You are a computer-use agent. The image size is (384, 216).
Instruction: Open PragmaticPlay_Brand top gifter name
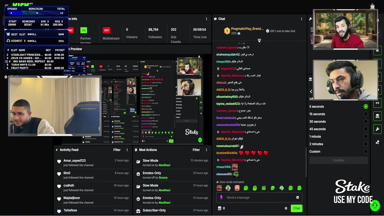247,29
